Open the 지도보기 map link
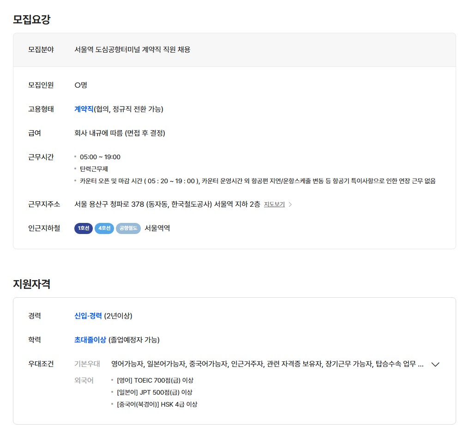Screen dimensions: 470x432 (274, 204)
